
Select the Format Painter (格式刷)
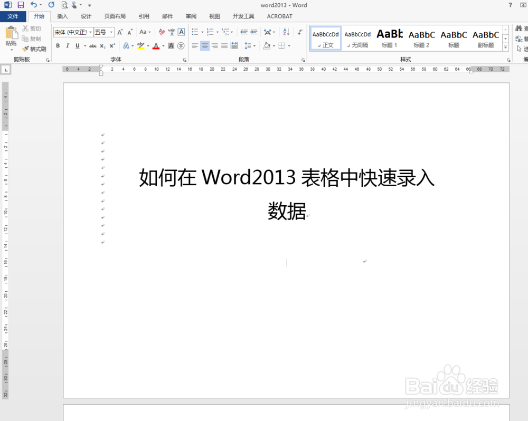click(34, 49)
